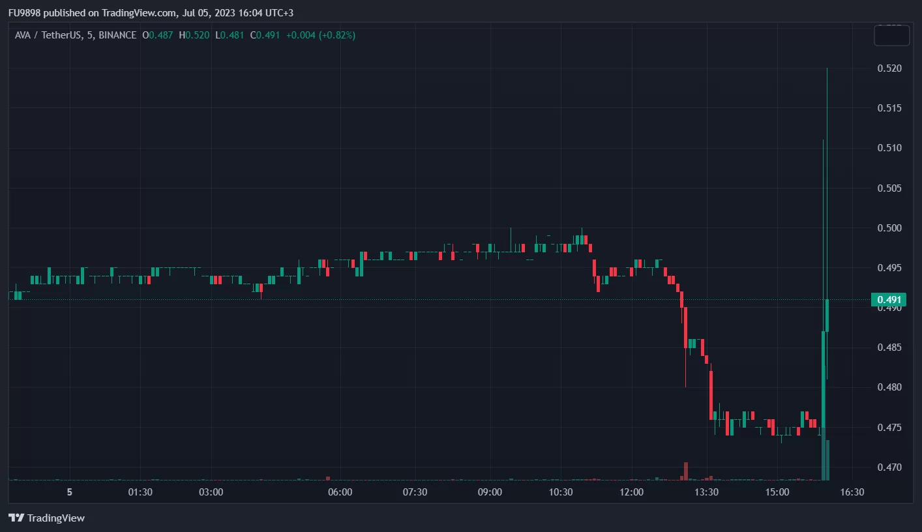The width and height of the screenshot is (922, 532).
Task: Click the bold date label 5 on time axis
Action: pyautogui.click(x=69, y=492)
